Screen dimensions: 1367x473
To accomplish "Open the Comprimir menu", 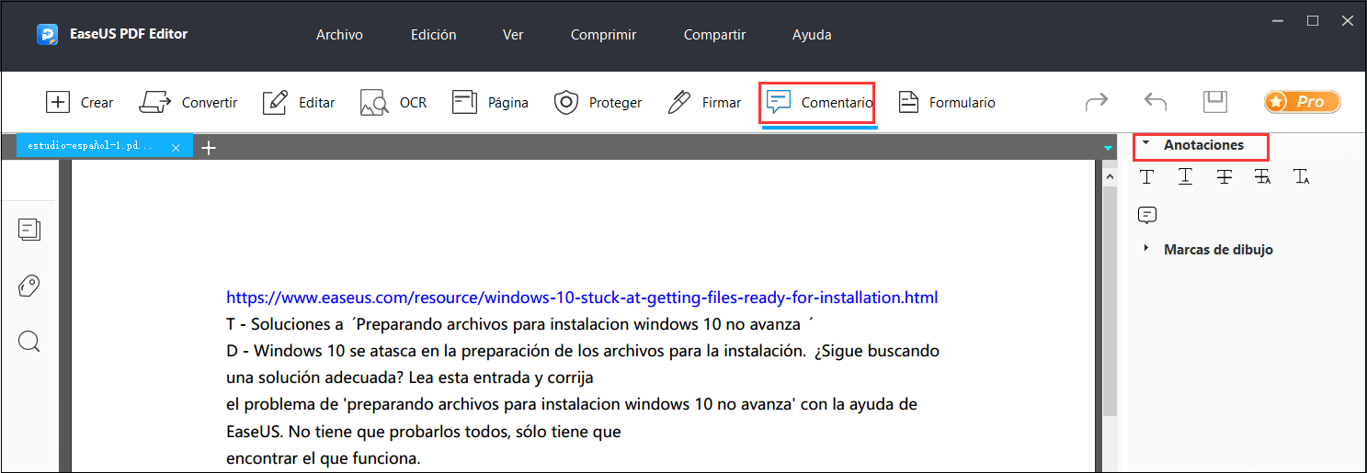I will click(603, 35).
